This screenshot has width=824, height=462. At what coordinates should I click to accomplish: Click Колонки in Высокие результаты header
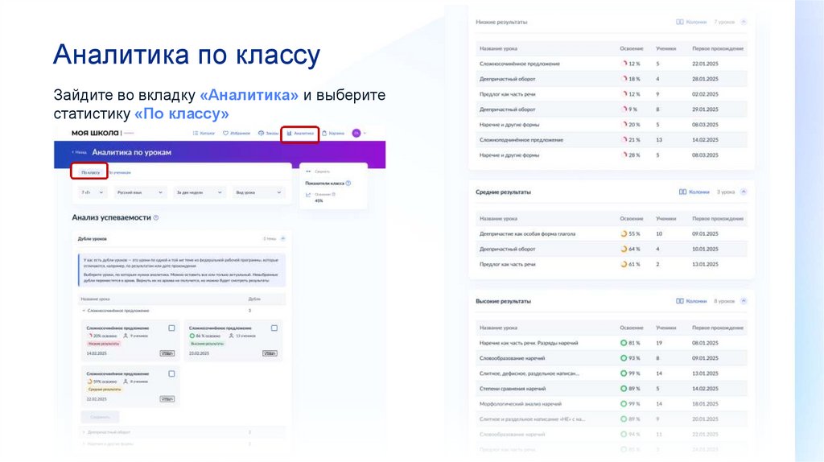(691, 301)
